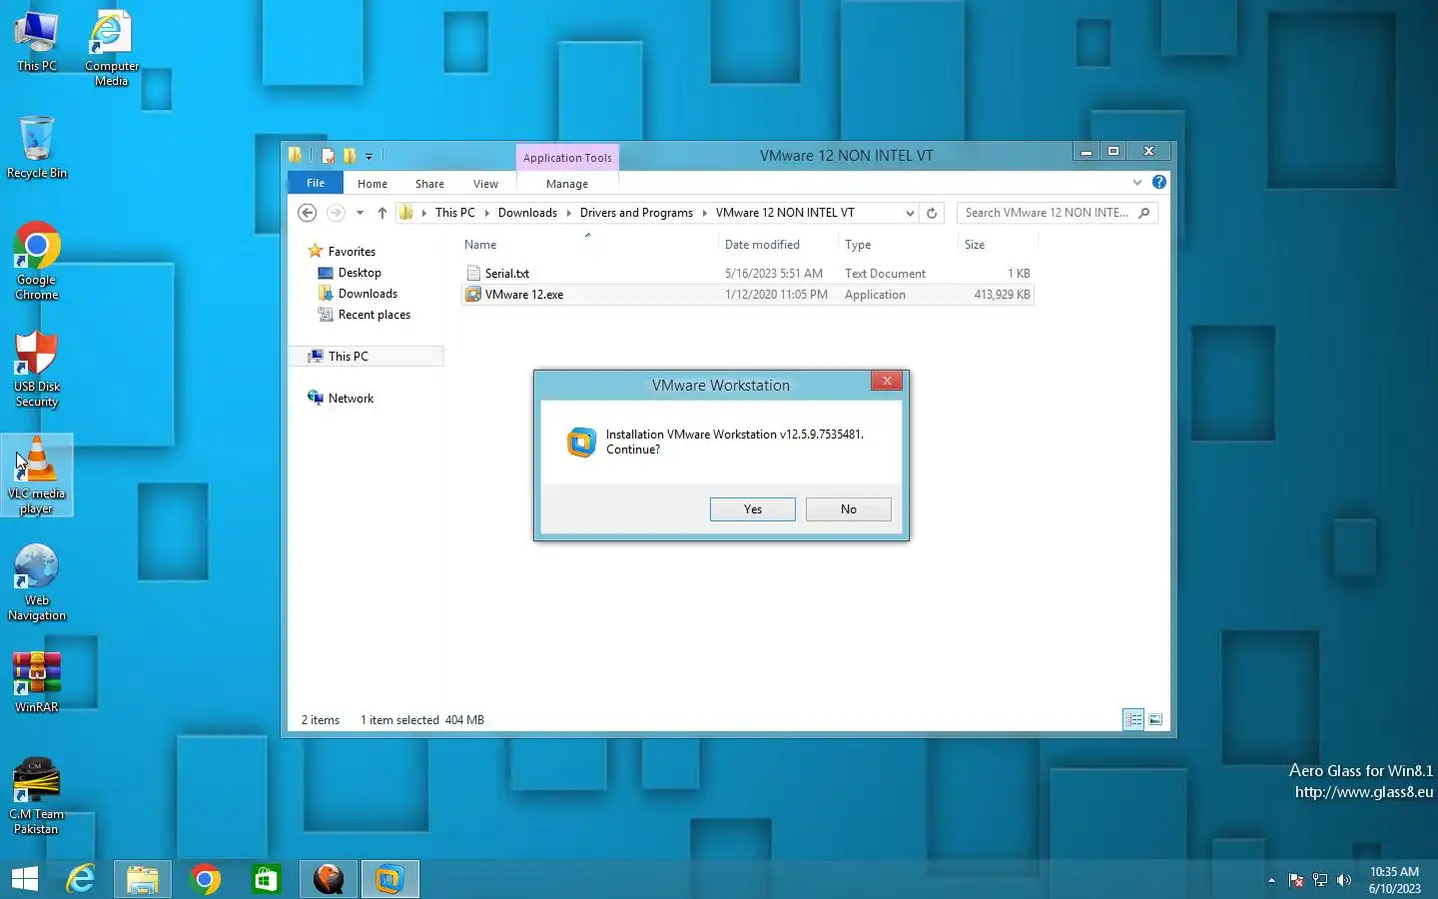Go up one folder level
This screenshot has height=899, width=1438.
click(x=382, y=213)
